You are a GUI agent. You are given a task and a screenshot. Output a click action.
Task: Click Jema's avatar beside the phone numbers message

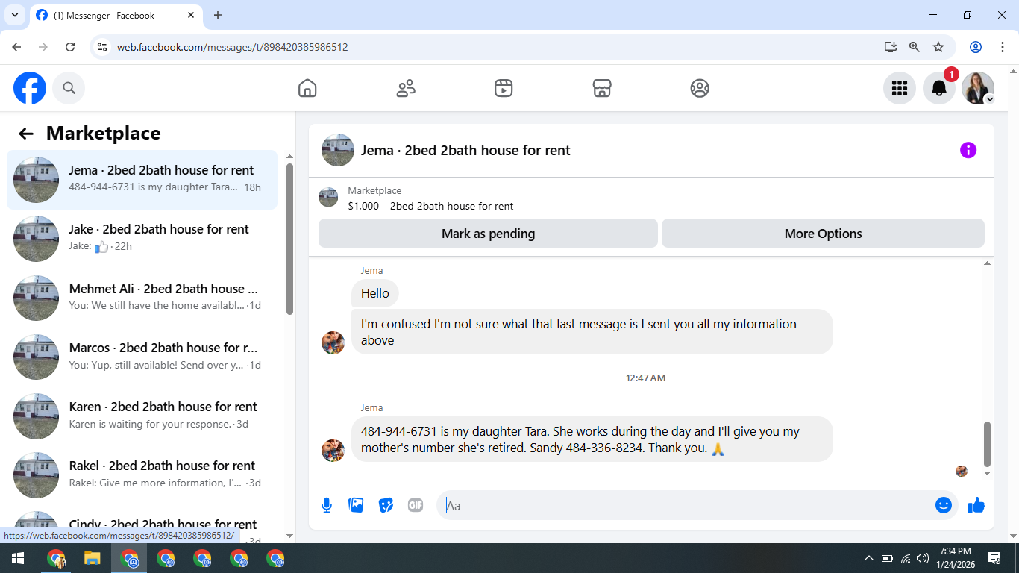(x=333, y=450)
